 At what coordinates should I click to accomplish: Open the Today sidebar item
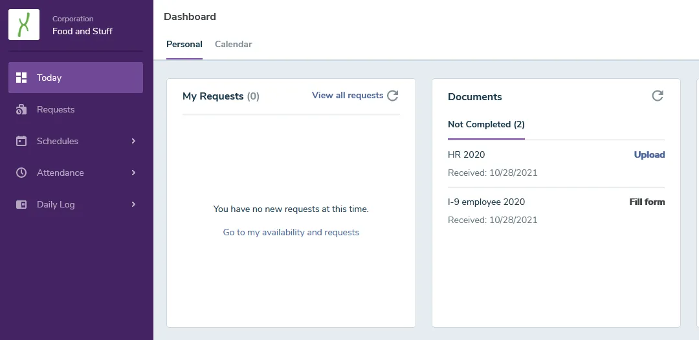(76, 78)
